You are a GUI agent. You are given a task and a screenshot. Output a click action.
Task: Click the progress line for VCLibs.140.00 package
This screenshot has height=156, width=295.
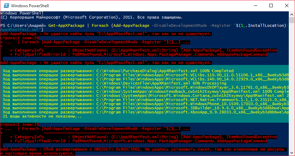146,79
